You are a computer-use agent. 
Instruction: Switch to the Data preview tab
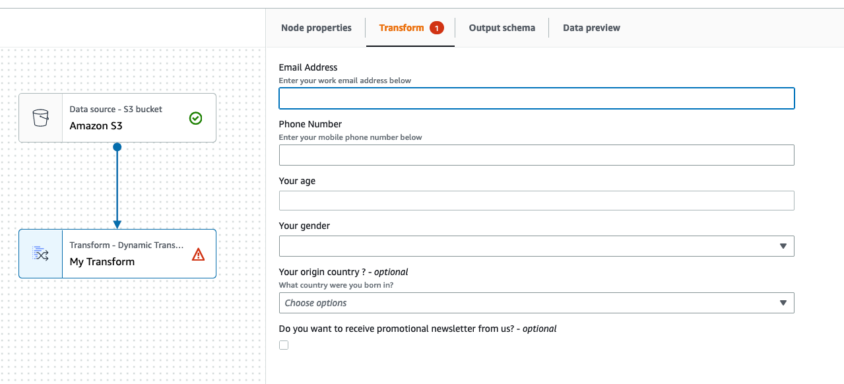pyautogui.click(x=591, y=28)
